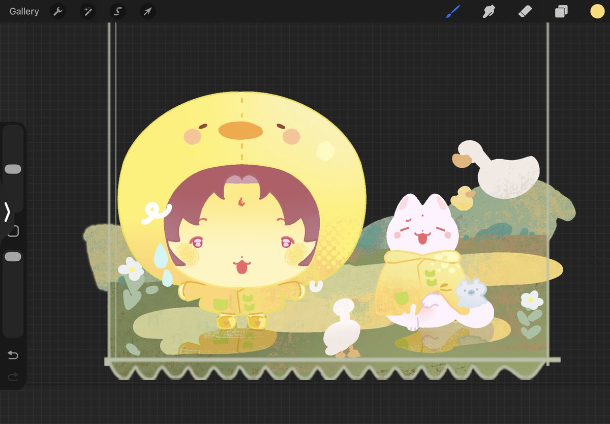Image resolution: width=610 pixels, height=424 pixels.
Task: Click the brush size slider handle
Action: point(13,169)
